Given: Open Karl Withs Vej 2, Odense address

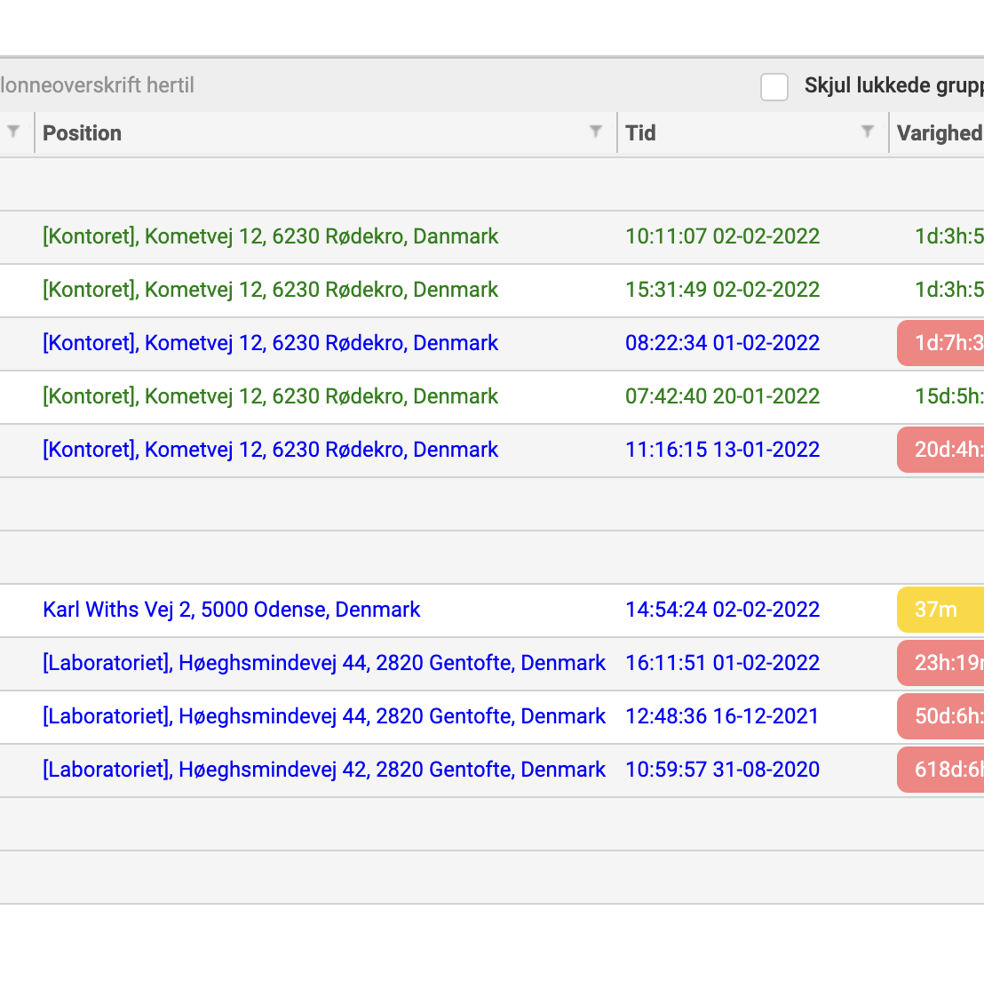Looking at the screenshot, I should point(232,610).
